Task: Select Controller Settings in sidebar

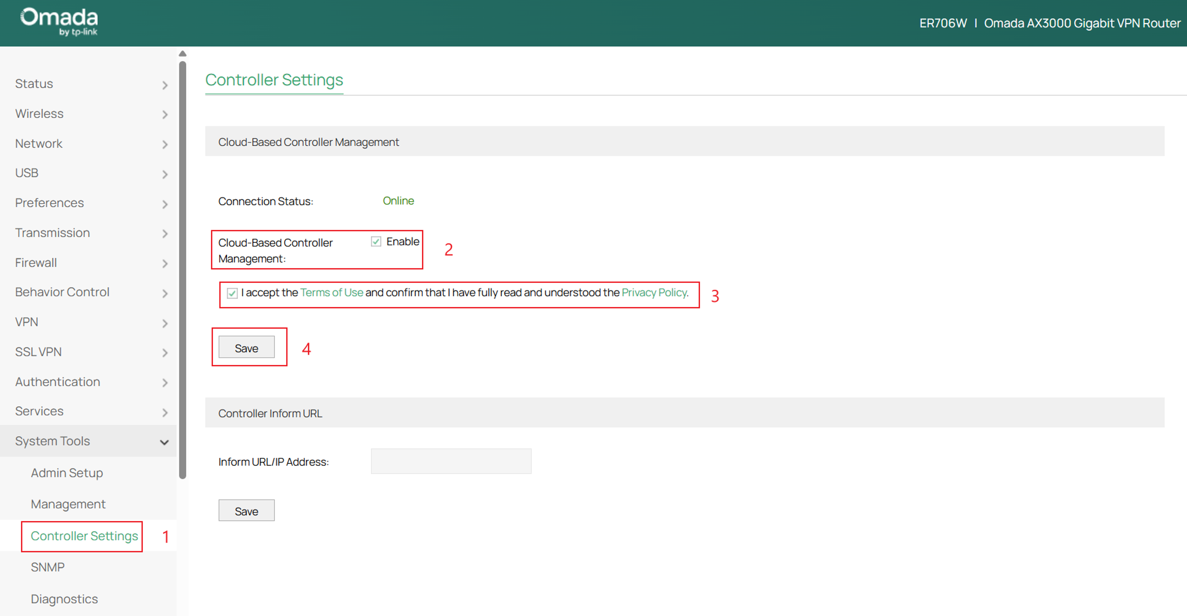Action: tap(84, 537)
